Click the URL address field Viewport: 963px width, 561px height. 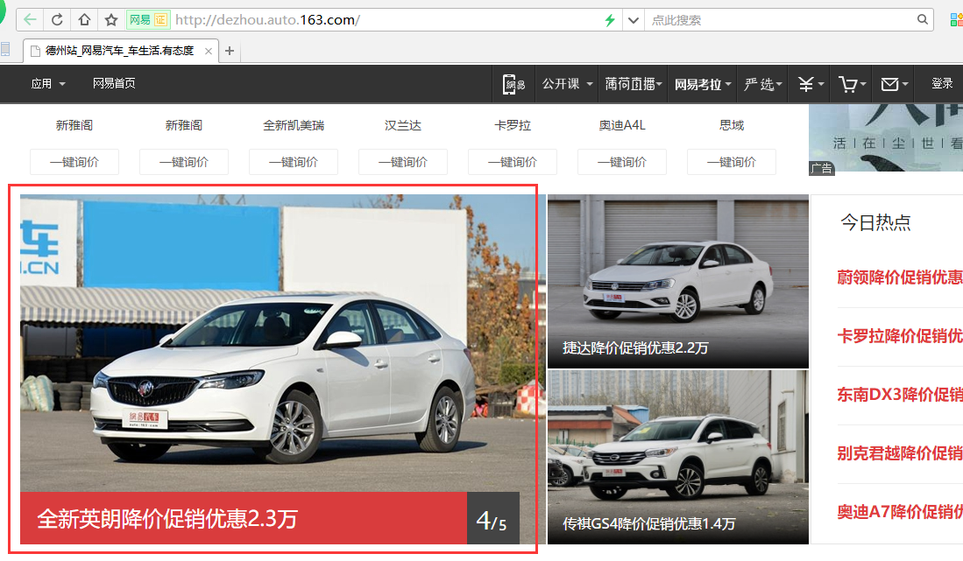point(387,20)
